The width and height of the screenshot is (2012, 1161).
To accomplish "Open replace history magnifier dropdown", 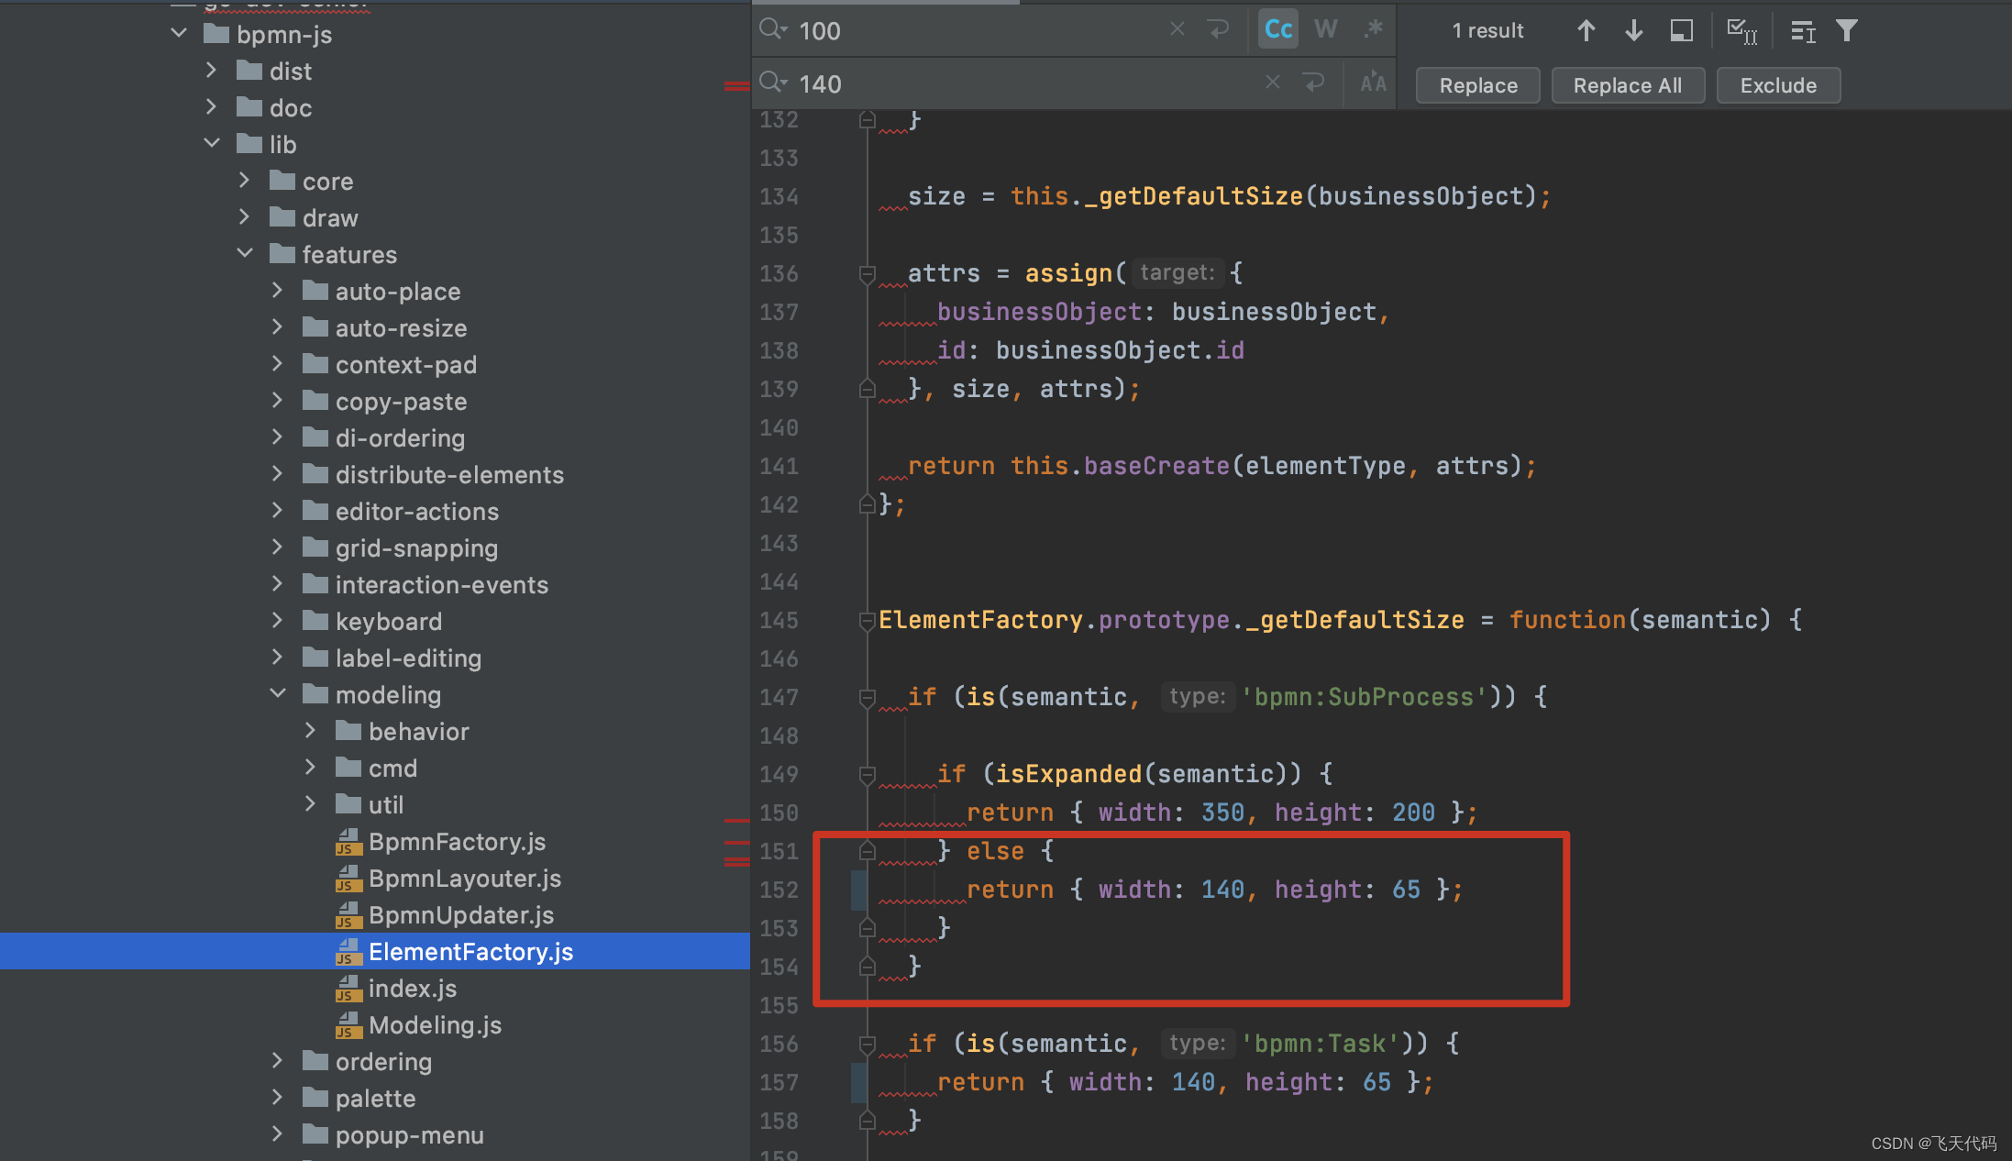I will point(774,83).
